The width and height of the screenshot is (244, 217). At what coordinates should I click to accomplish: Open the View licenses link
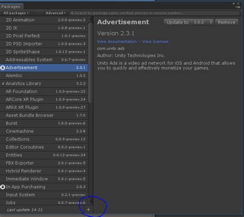point(155,42)
